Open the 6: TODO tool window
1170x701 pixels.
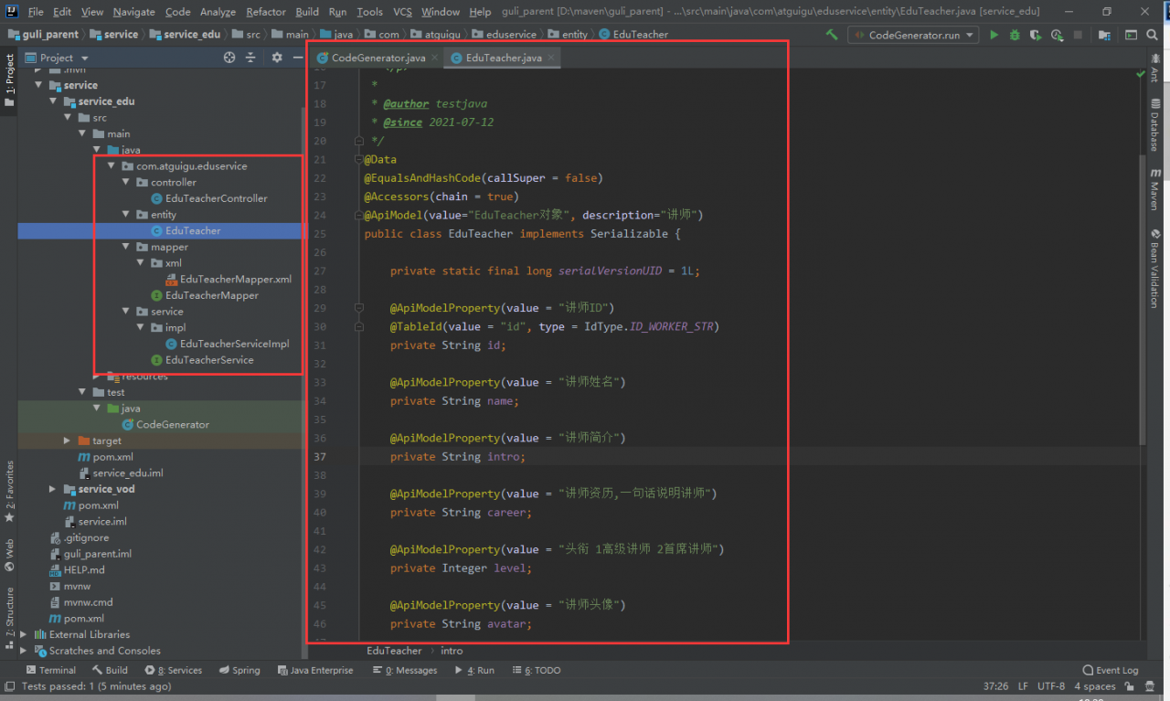(536, 670)
